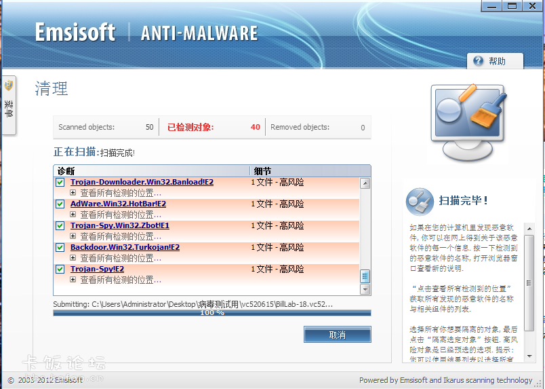Click 查看所有检测的位置 under Trojan-Spy!E2
The height and width of the screenshot is (389, 545).
tap(121, 280)
